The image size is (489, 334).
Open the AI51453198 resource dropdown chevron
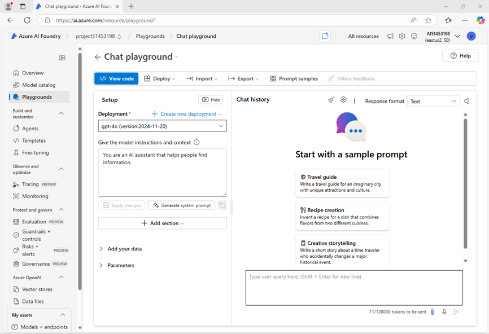(457, 36)
